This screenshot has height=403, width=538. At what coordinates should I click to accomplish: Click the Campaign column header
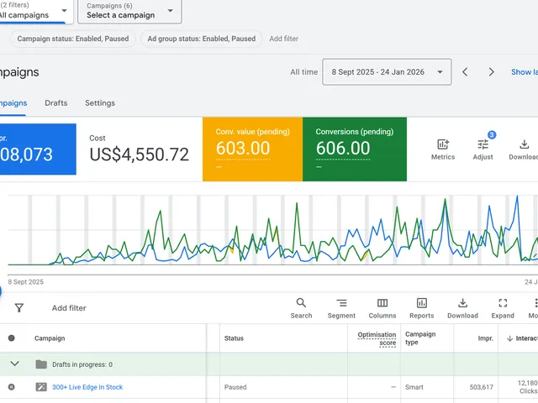(x=50, y=338)
